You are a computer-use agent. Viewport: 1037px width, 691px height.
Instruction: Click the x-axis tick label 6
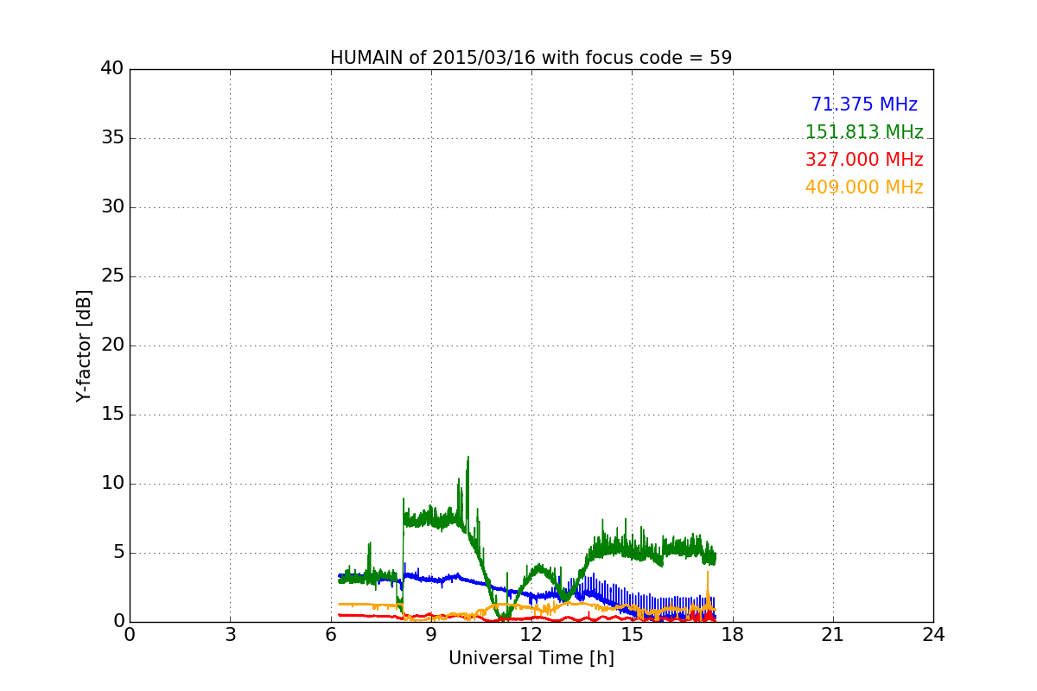330,635
